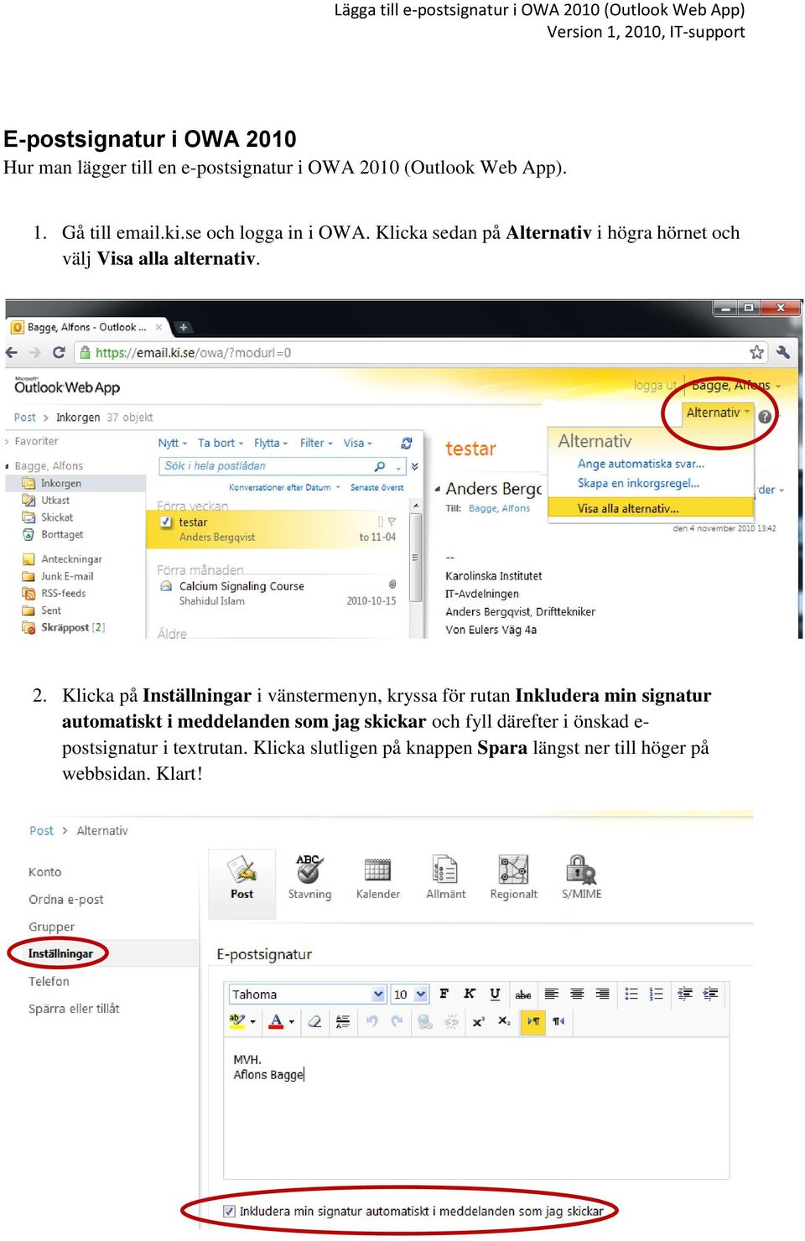Screen dimensions: 805x1241
Task: Open the Utkast folder
Action: point(55,500)
